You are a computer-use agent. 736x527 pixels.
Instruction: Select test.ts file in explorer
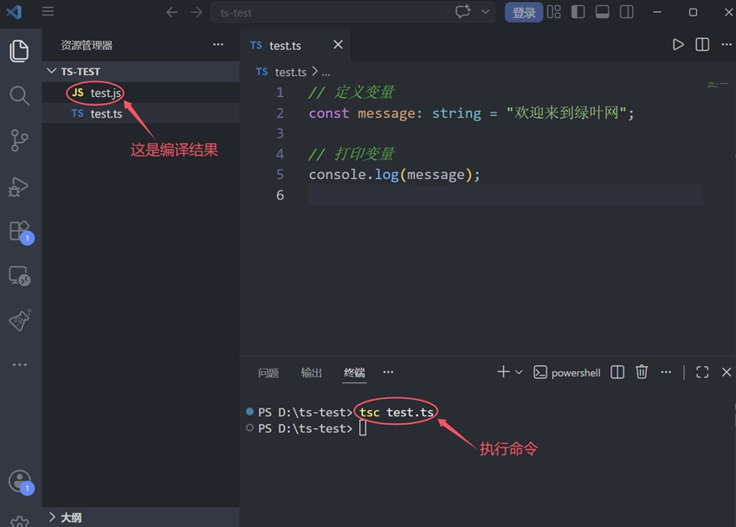(141, 113)
